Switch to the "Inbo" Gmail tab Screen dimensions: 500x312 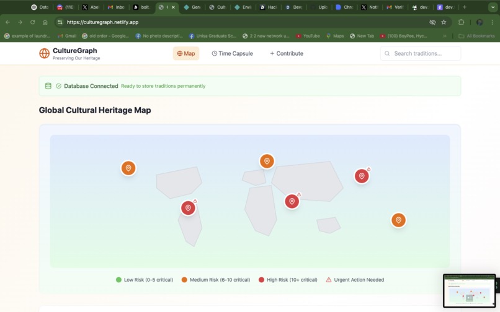tap(116, 7)
